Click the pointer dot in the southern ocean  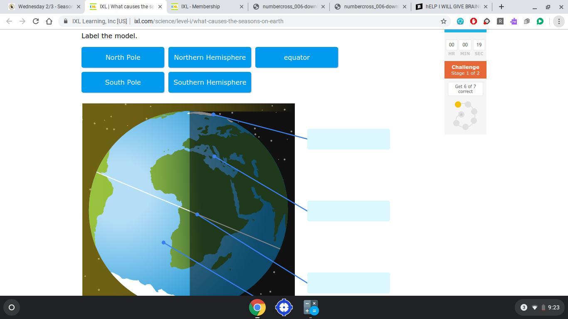pos(163,243)
